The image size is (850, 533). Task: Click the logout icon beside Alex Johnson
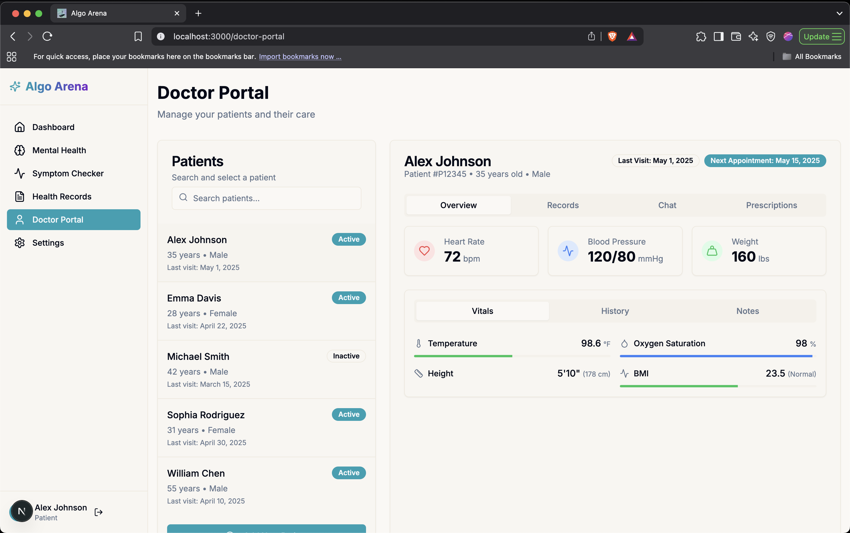pyautogui.click(x=99, y=512)
